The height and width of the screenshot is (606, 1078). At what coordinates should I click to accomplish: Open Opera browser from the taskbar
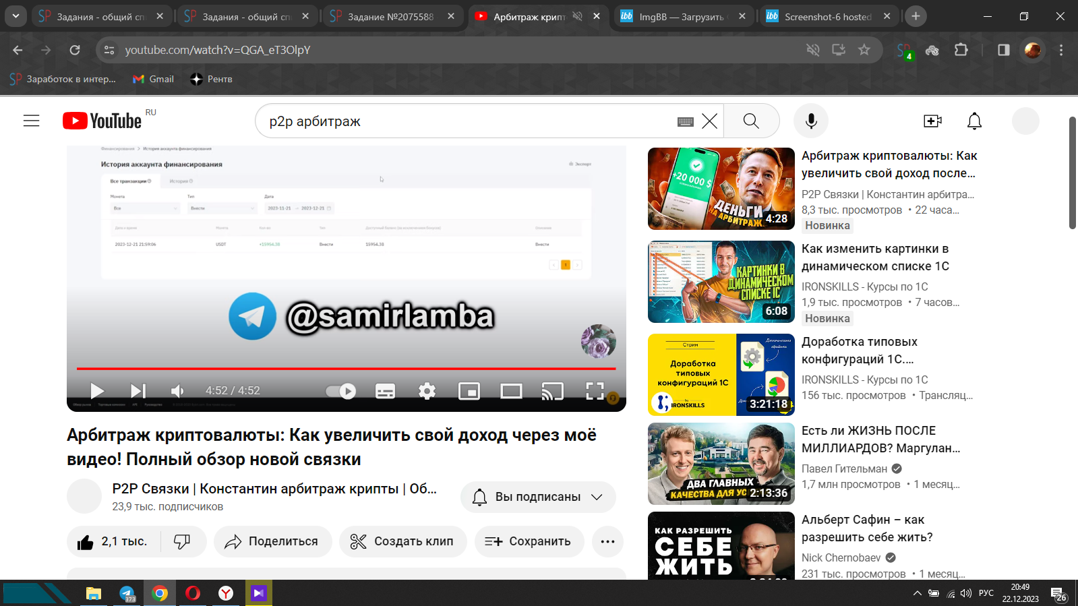(193, 593)
